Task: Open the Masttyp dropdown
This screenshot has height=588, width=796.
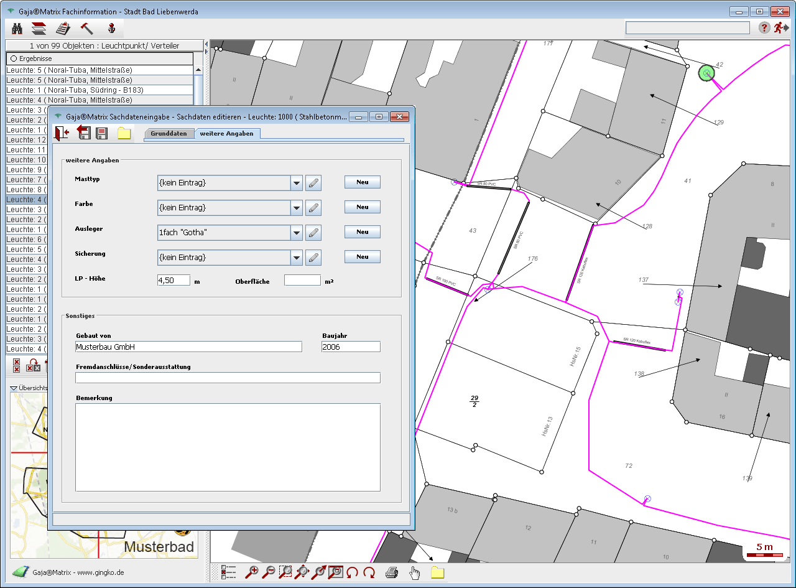Action: click(x=297, y=182)
